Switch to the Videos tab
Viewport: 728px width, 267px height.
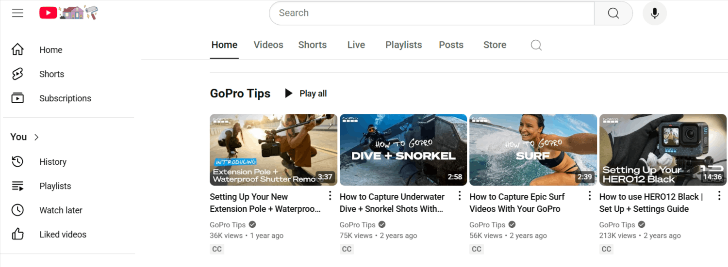click(x=268, y=45)
